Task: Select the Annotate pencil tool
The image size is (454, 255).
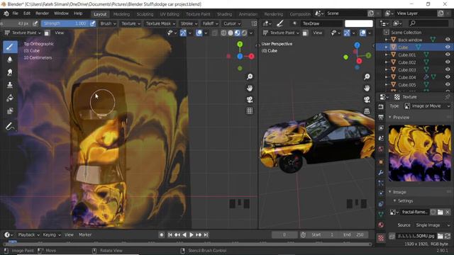Action: click(10, 126)
